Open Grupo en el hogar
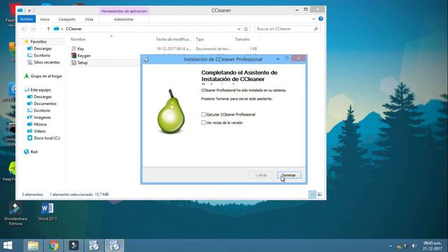The image size is (448, 252). click(x=45, y=76)
